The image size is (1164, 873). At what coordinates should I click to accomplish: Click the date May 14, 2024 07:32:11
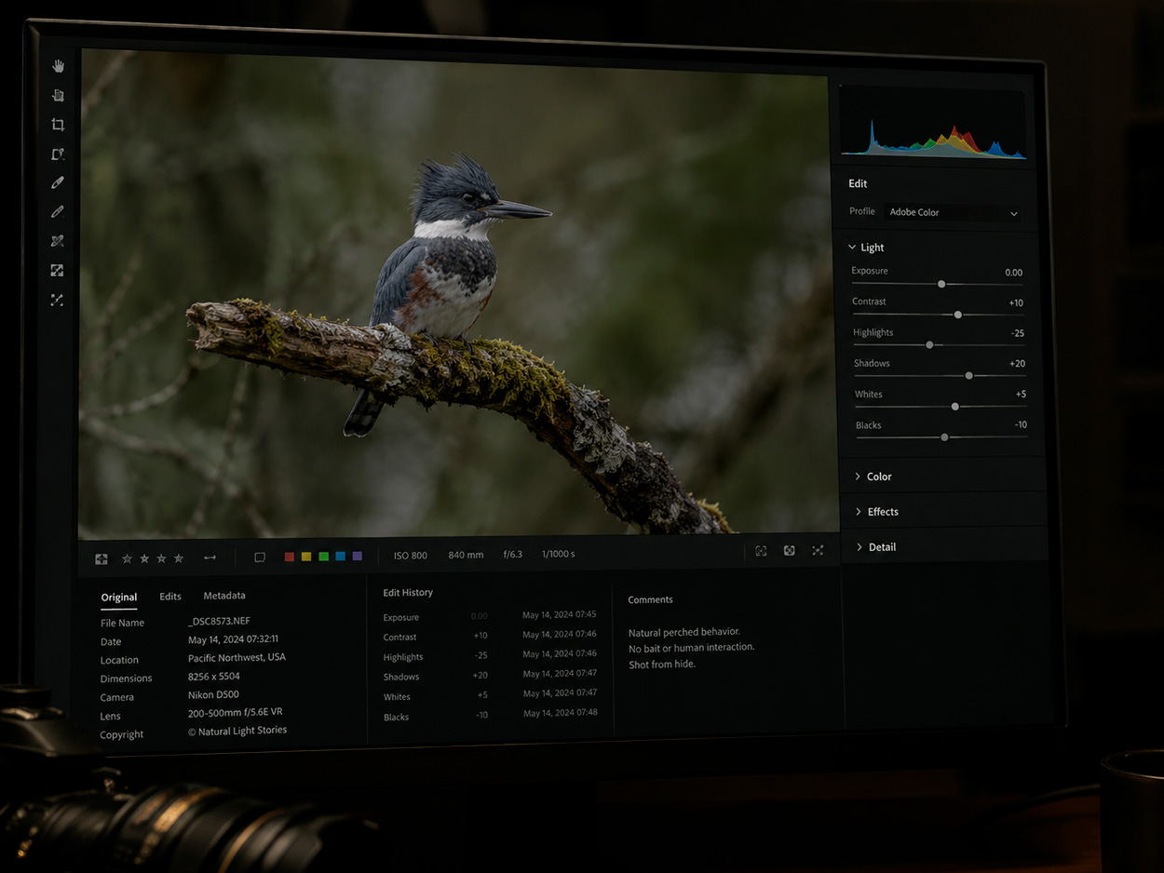click(233, 639)
